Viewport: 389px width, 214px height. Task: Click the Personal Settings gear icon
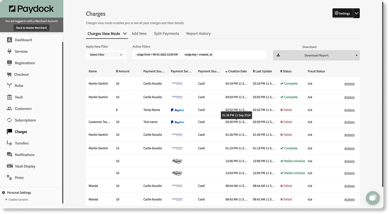pyautogui.click(x=4, y=193)
